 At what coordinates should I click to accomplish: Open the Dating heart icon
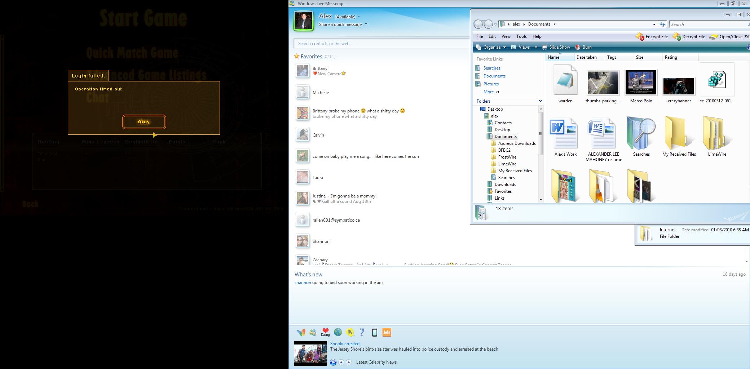pyautogui.click(x=325, y=332)
